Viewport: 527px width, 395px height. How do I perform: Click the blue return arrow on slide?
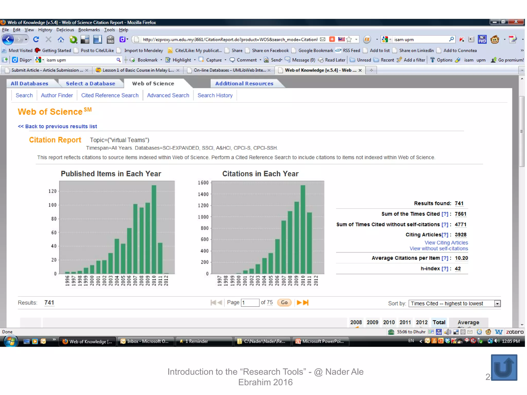(x=504, y=367)
